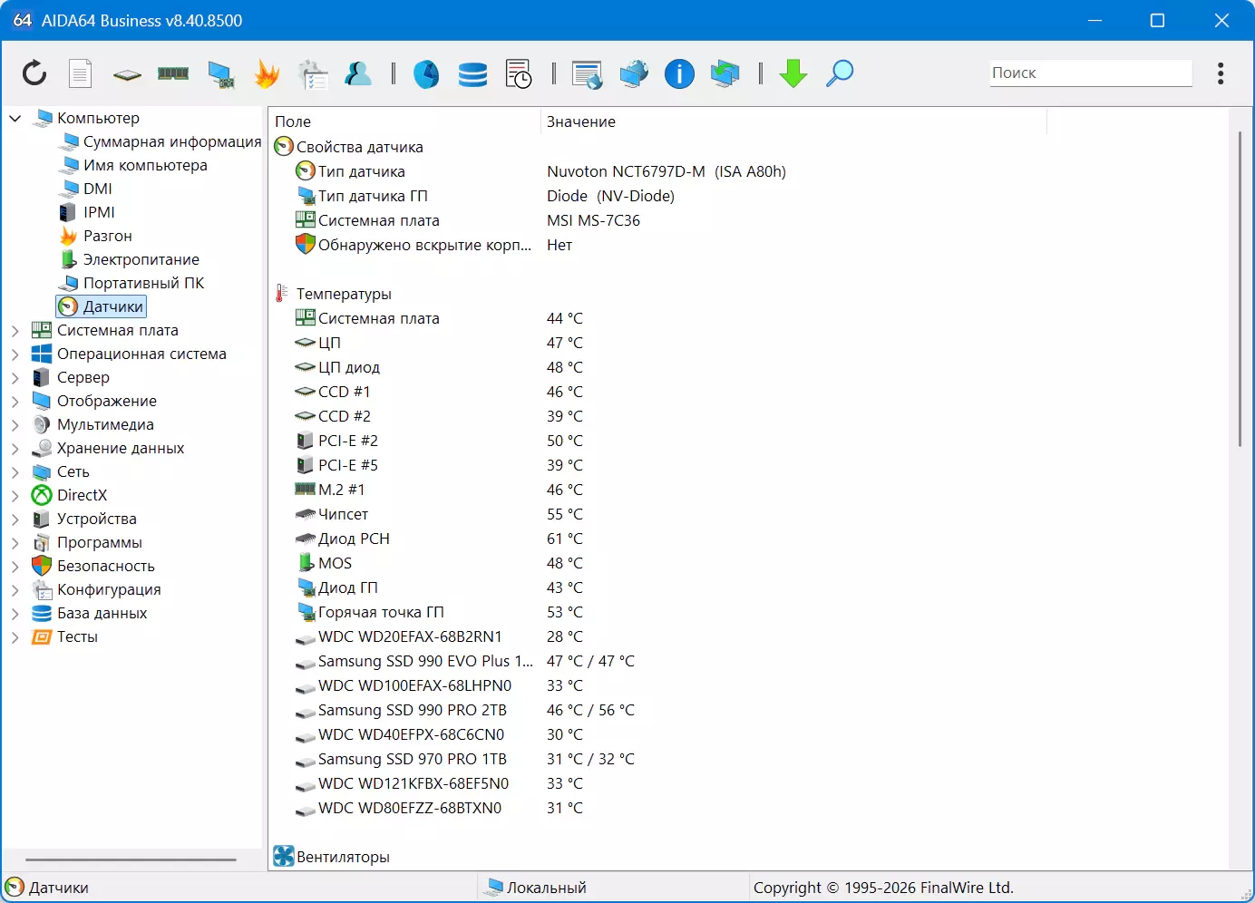Click the Refresh arrow toolbar icon
Screen dimensions: 1255x903
coord(34,73)
